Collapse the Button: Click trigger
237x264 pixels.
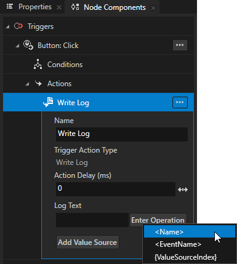click(17, 46)
